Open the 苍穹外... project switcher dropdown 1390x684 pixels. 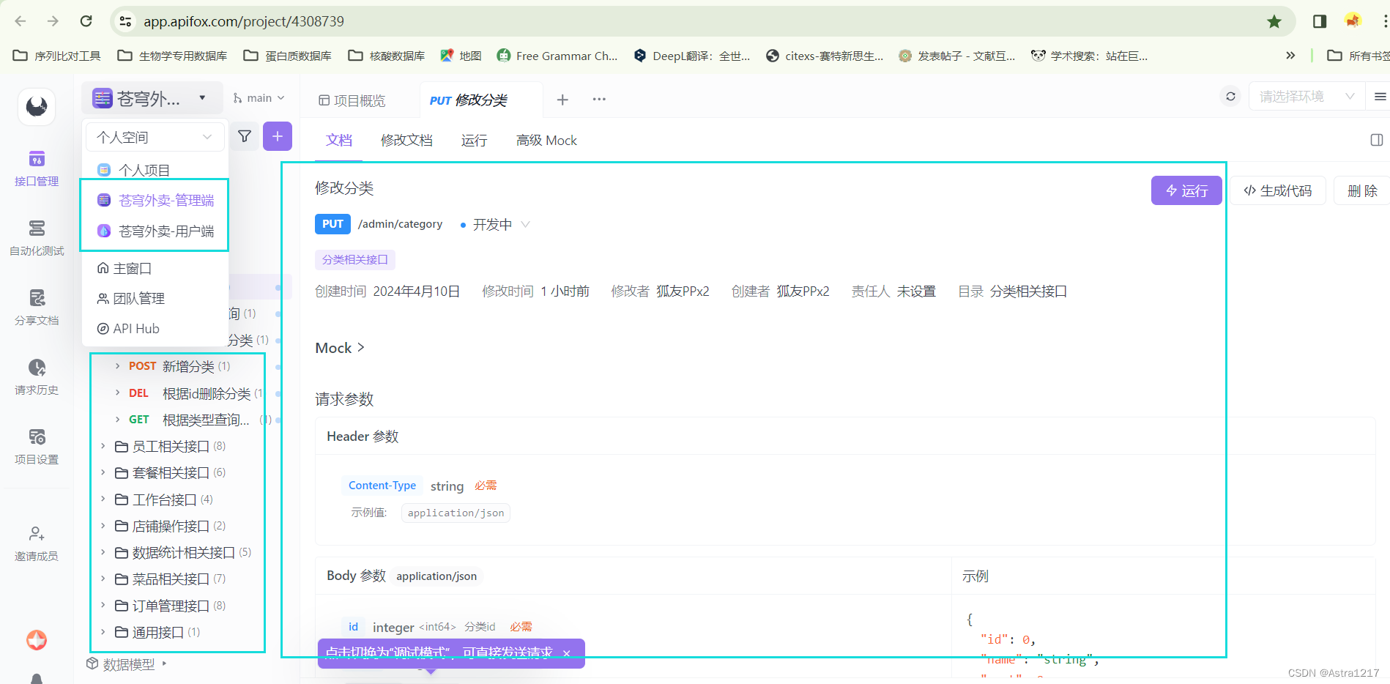click(x=152, y=98)
